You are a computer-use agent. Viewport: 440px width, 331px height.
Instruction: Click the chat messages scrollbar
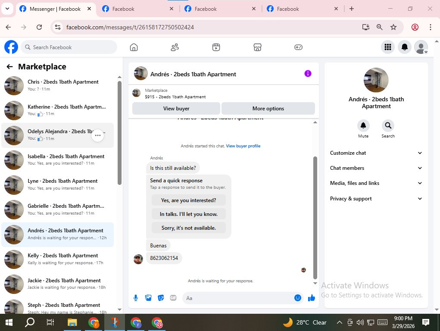[x=315, y=218]
